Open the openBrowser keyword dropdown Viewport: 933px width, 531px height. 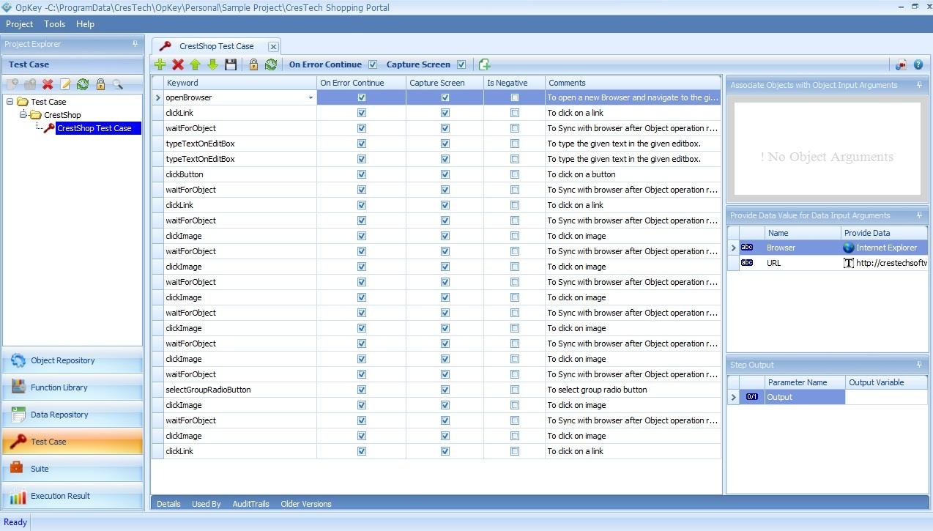pyautogui.click(x=311, y=97)
